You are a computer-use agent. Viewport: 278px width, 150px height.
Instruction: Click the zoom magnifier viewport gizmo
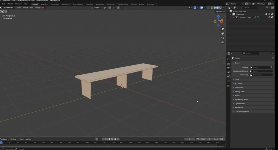tap(223, 29)
